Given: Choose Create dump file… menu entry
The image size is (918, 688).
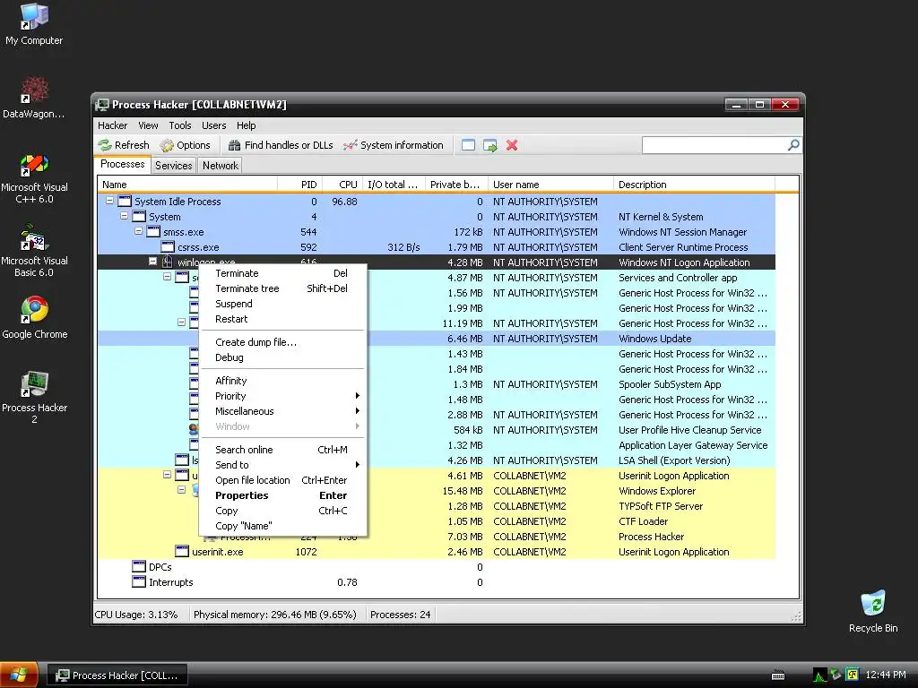Looking at the screenshot, I should tap(282, 342).
